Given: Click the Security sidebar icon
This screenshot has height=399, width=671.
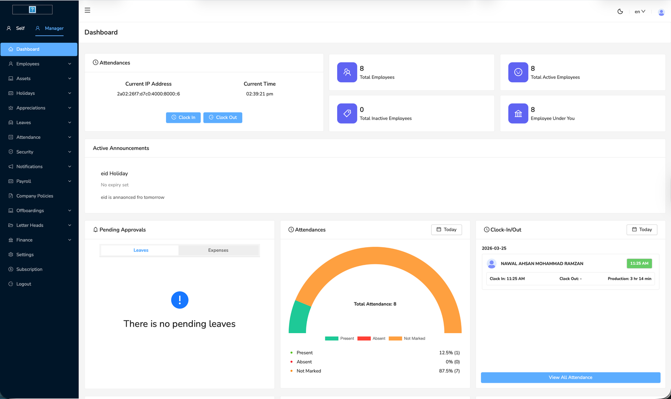Looking at the screenshot, I should tap(10, 152).
